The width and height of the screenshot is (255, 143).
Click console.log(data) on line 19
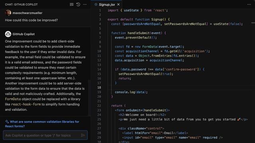tap(131, 92)
